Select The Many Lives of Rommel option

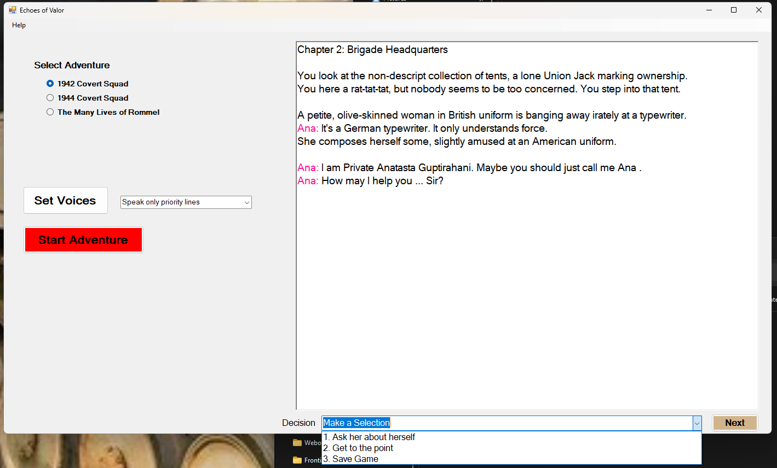50,112
